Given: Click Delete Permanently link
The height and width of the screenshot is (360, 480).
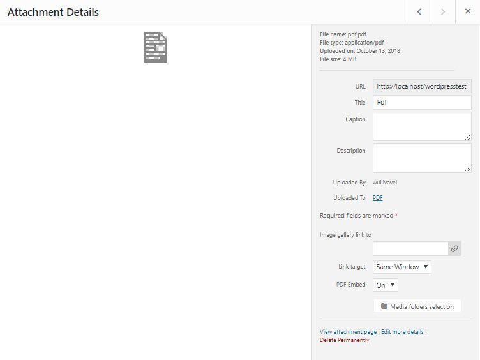Looking at the screenshot, I should [x=344, y=340].
